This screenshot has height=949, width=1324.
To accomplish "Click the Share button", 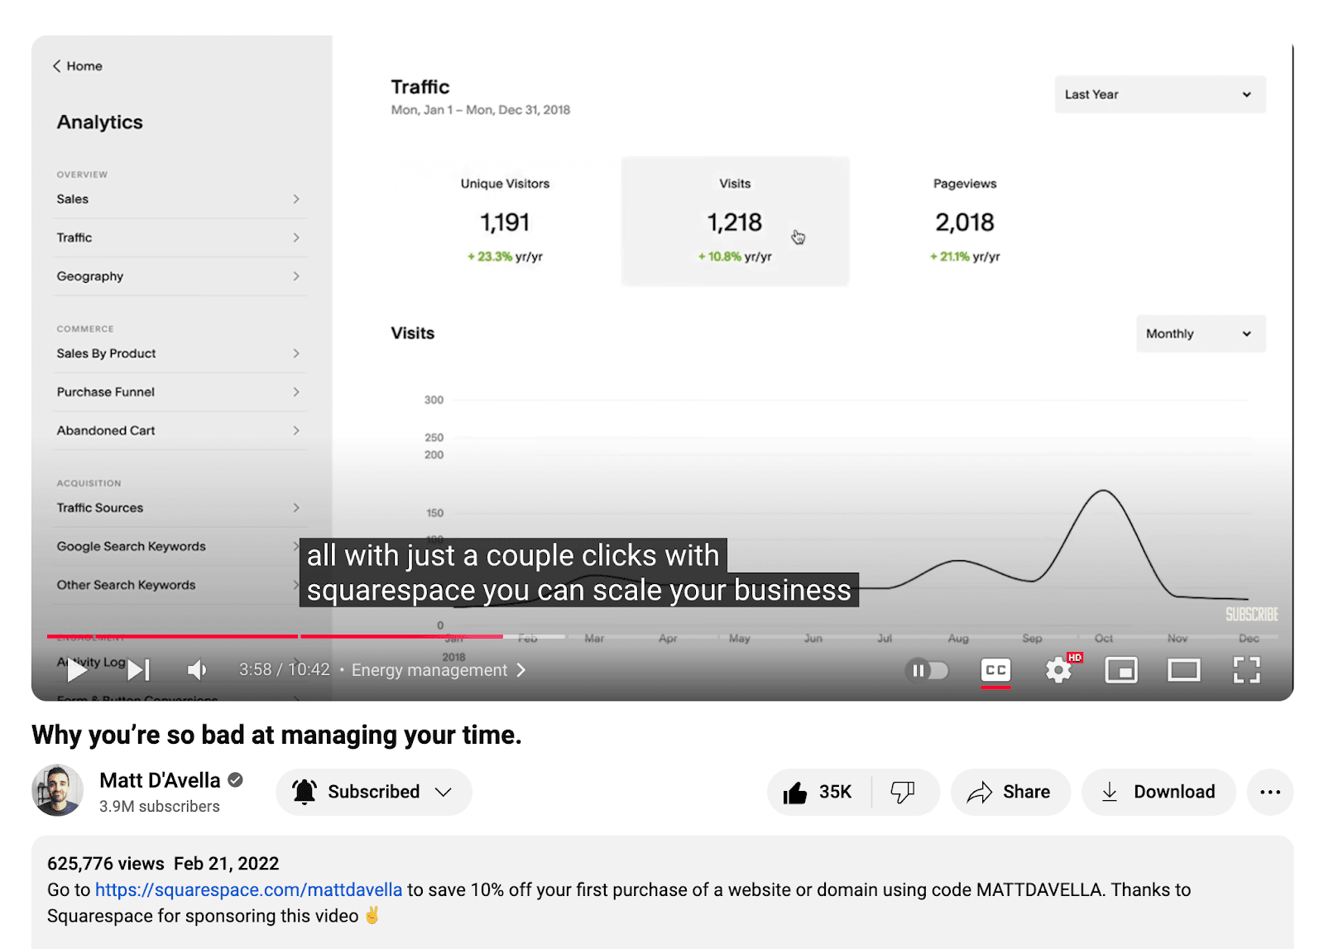I will pos(1010,792).
